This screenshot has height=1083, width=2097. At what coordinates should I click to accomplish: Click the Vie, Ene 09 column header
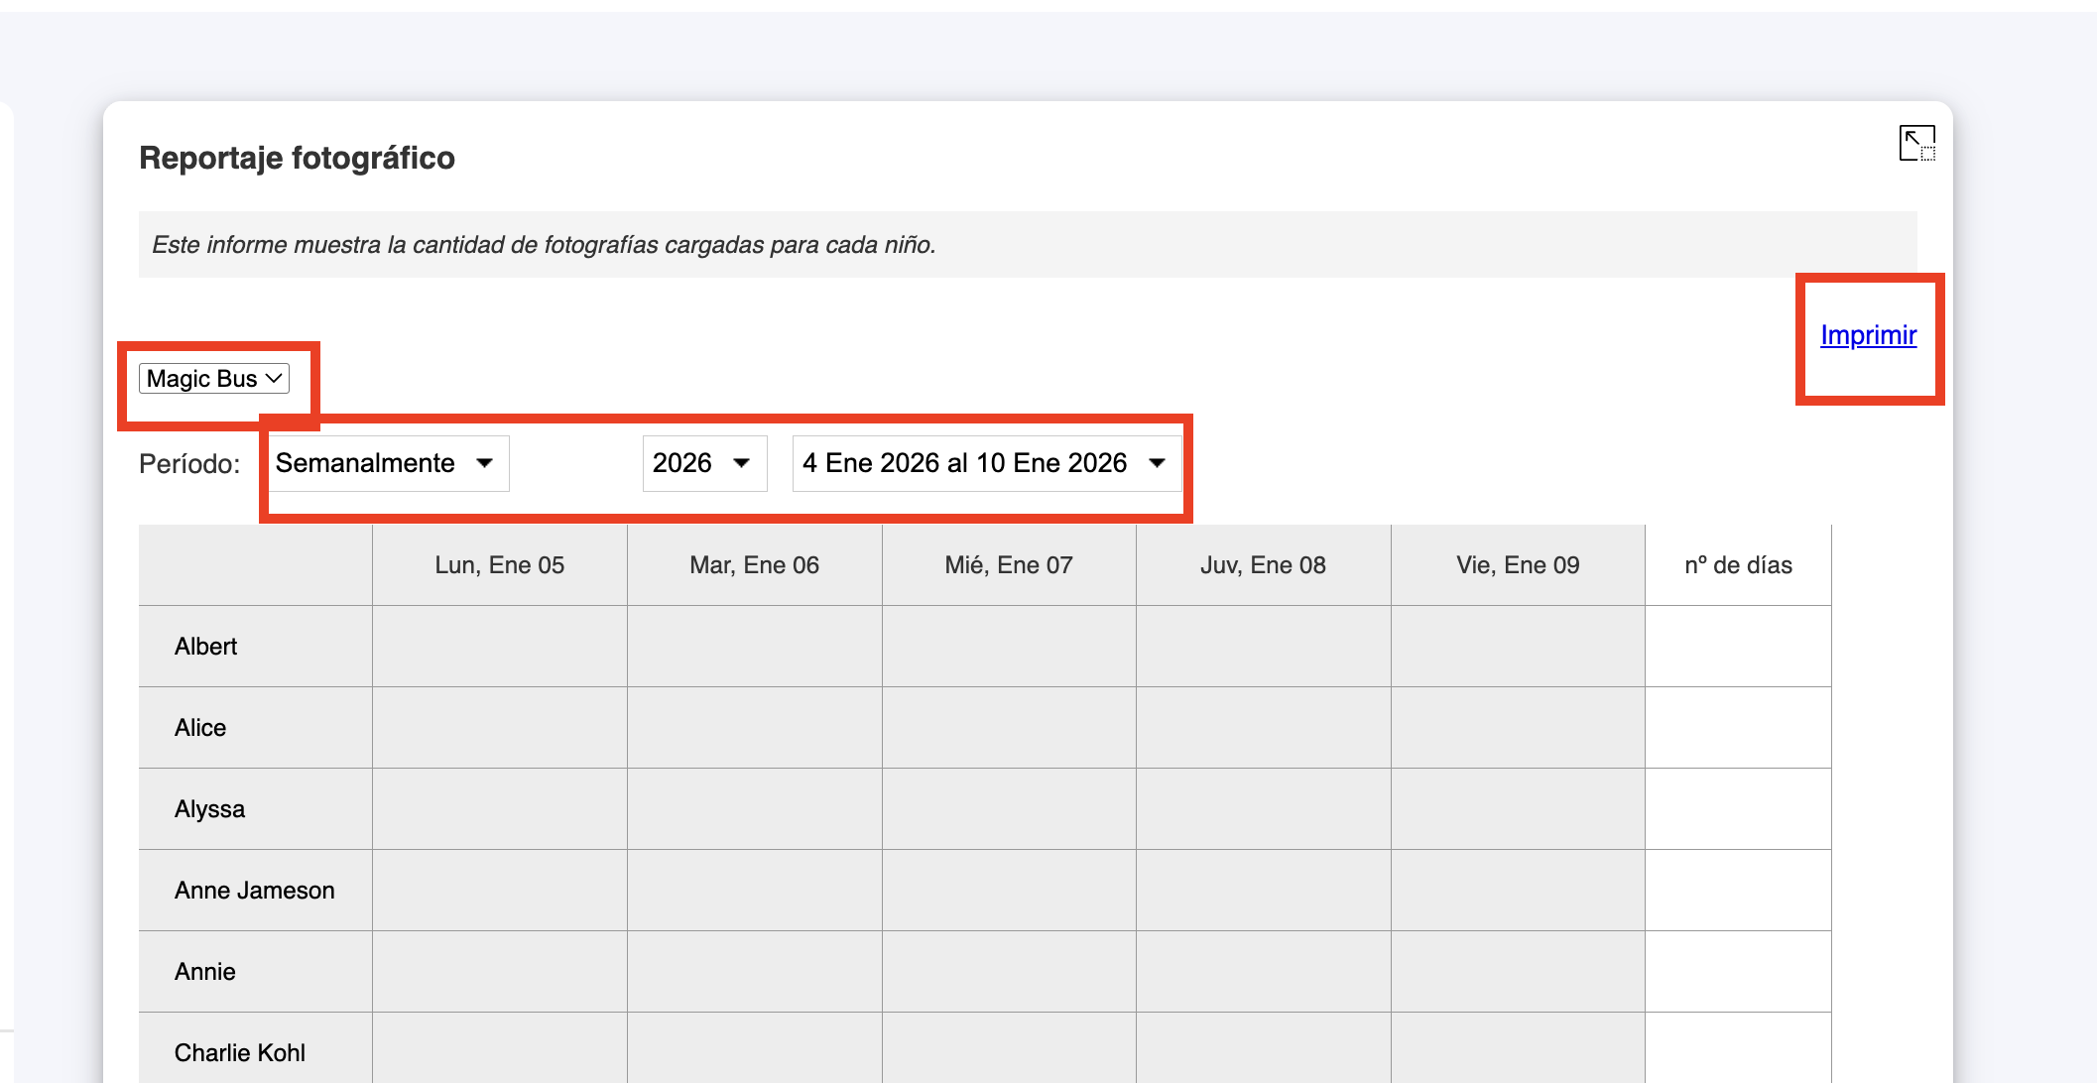click(1517, 565)
